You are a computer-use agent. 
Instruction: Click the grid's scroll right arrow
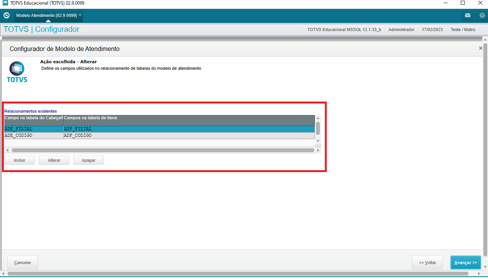coord(318,150)
